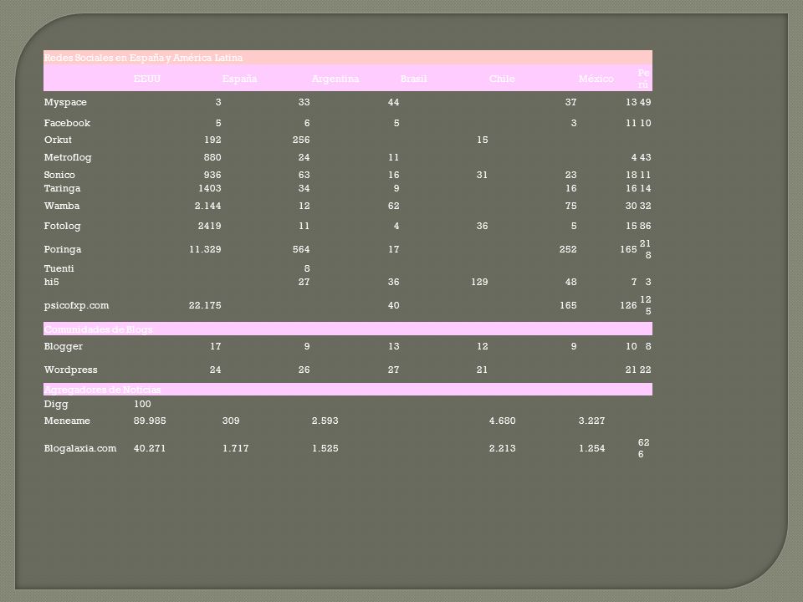The height and width of the screenshot is (602, 803).
Task: Select the value 2.144 in Wamba row
Action: coord(208,206)
